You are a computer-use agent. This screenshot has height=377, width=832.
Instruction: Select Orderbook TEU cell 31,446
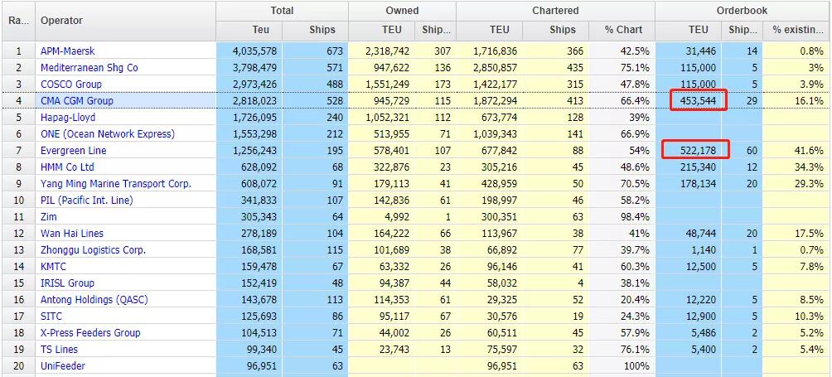pos(689,51)
